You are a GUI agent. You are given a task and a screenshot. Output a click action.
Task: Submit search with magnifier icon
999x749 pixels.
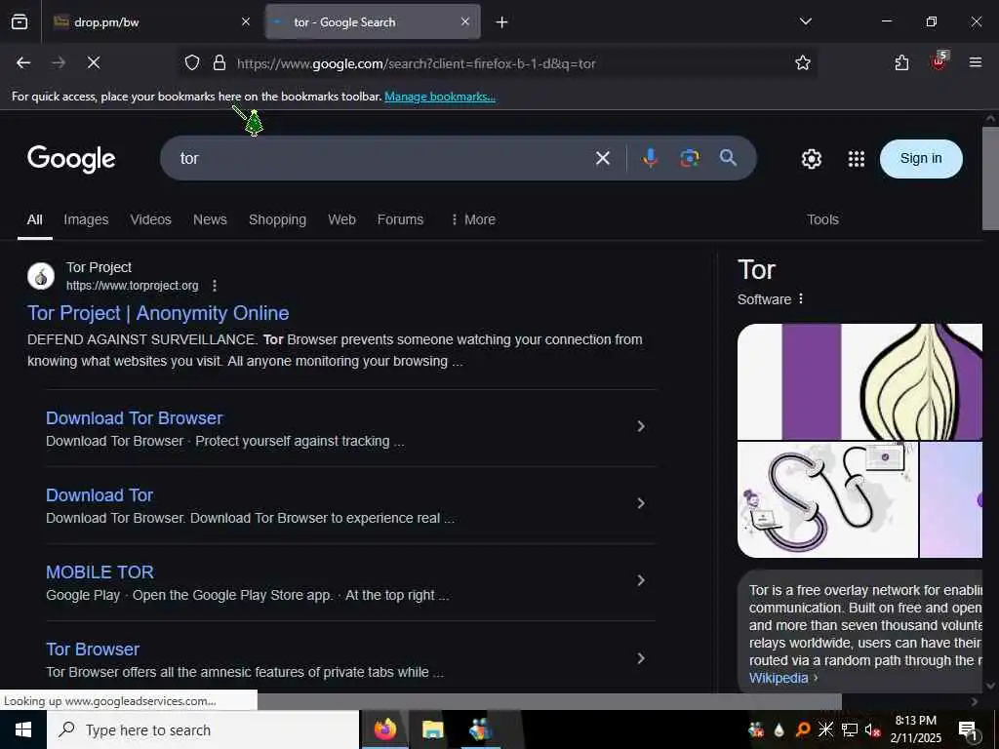point(728,157)
